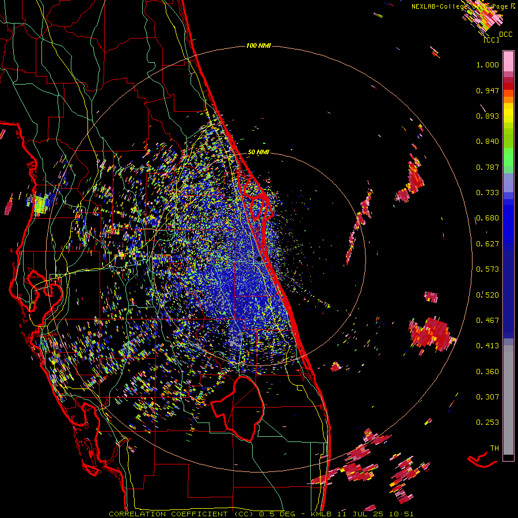Select the 0.413 scale value
Viewport: 518px width, 518px height.
(487, 346)
